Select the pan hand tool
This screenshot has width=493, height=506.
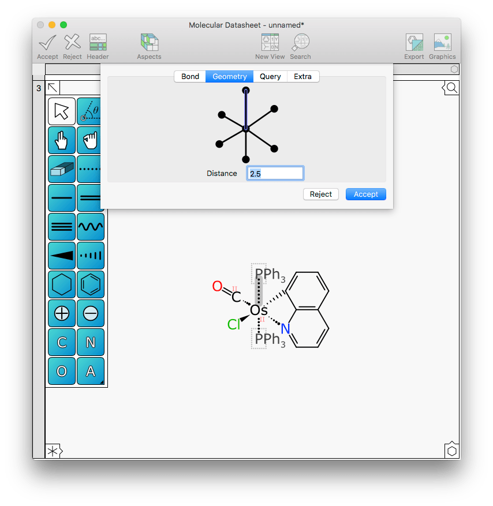61,140
